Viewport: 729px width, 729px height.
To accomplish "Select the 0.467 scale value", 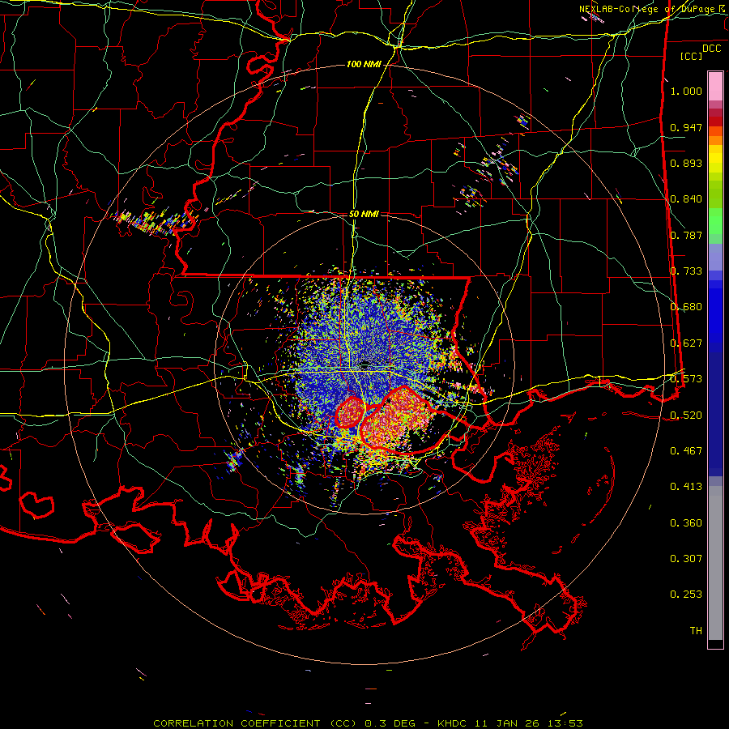I will (x=686, y=451).
